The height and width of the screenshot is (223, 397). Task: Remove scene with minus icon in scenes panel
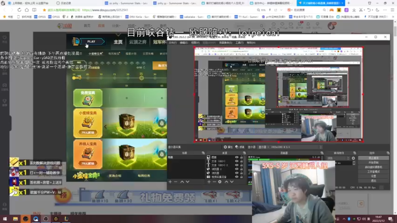coord(176,182)
